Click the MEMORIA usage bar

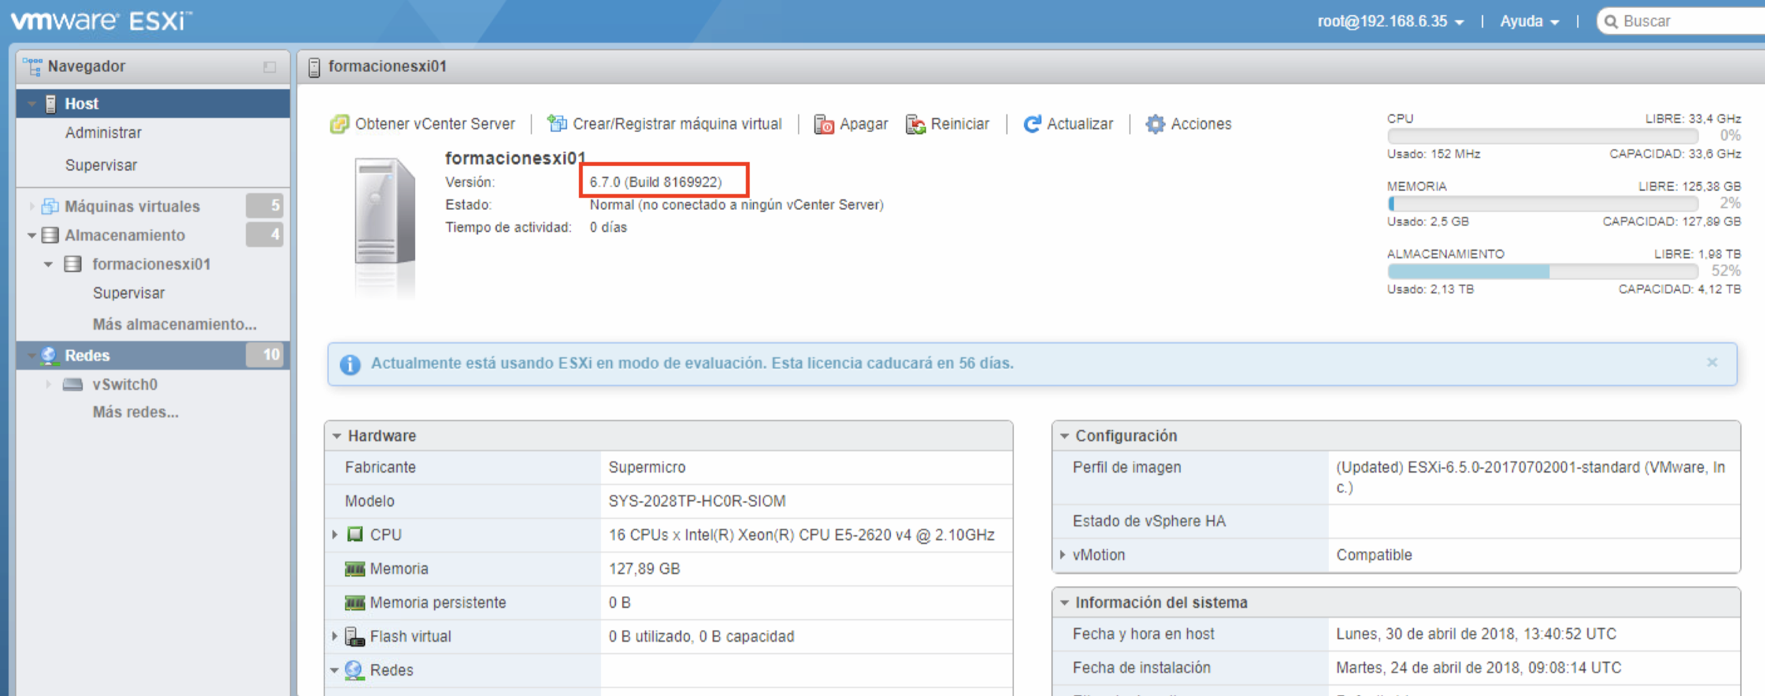pyautogui.click(x=1543, y=203)
